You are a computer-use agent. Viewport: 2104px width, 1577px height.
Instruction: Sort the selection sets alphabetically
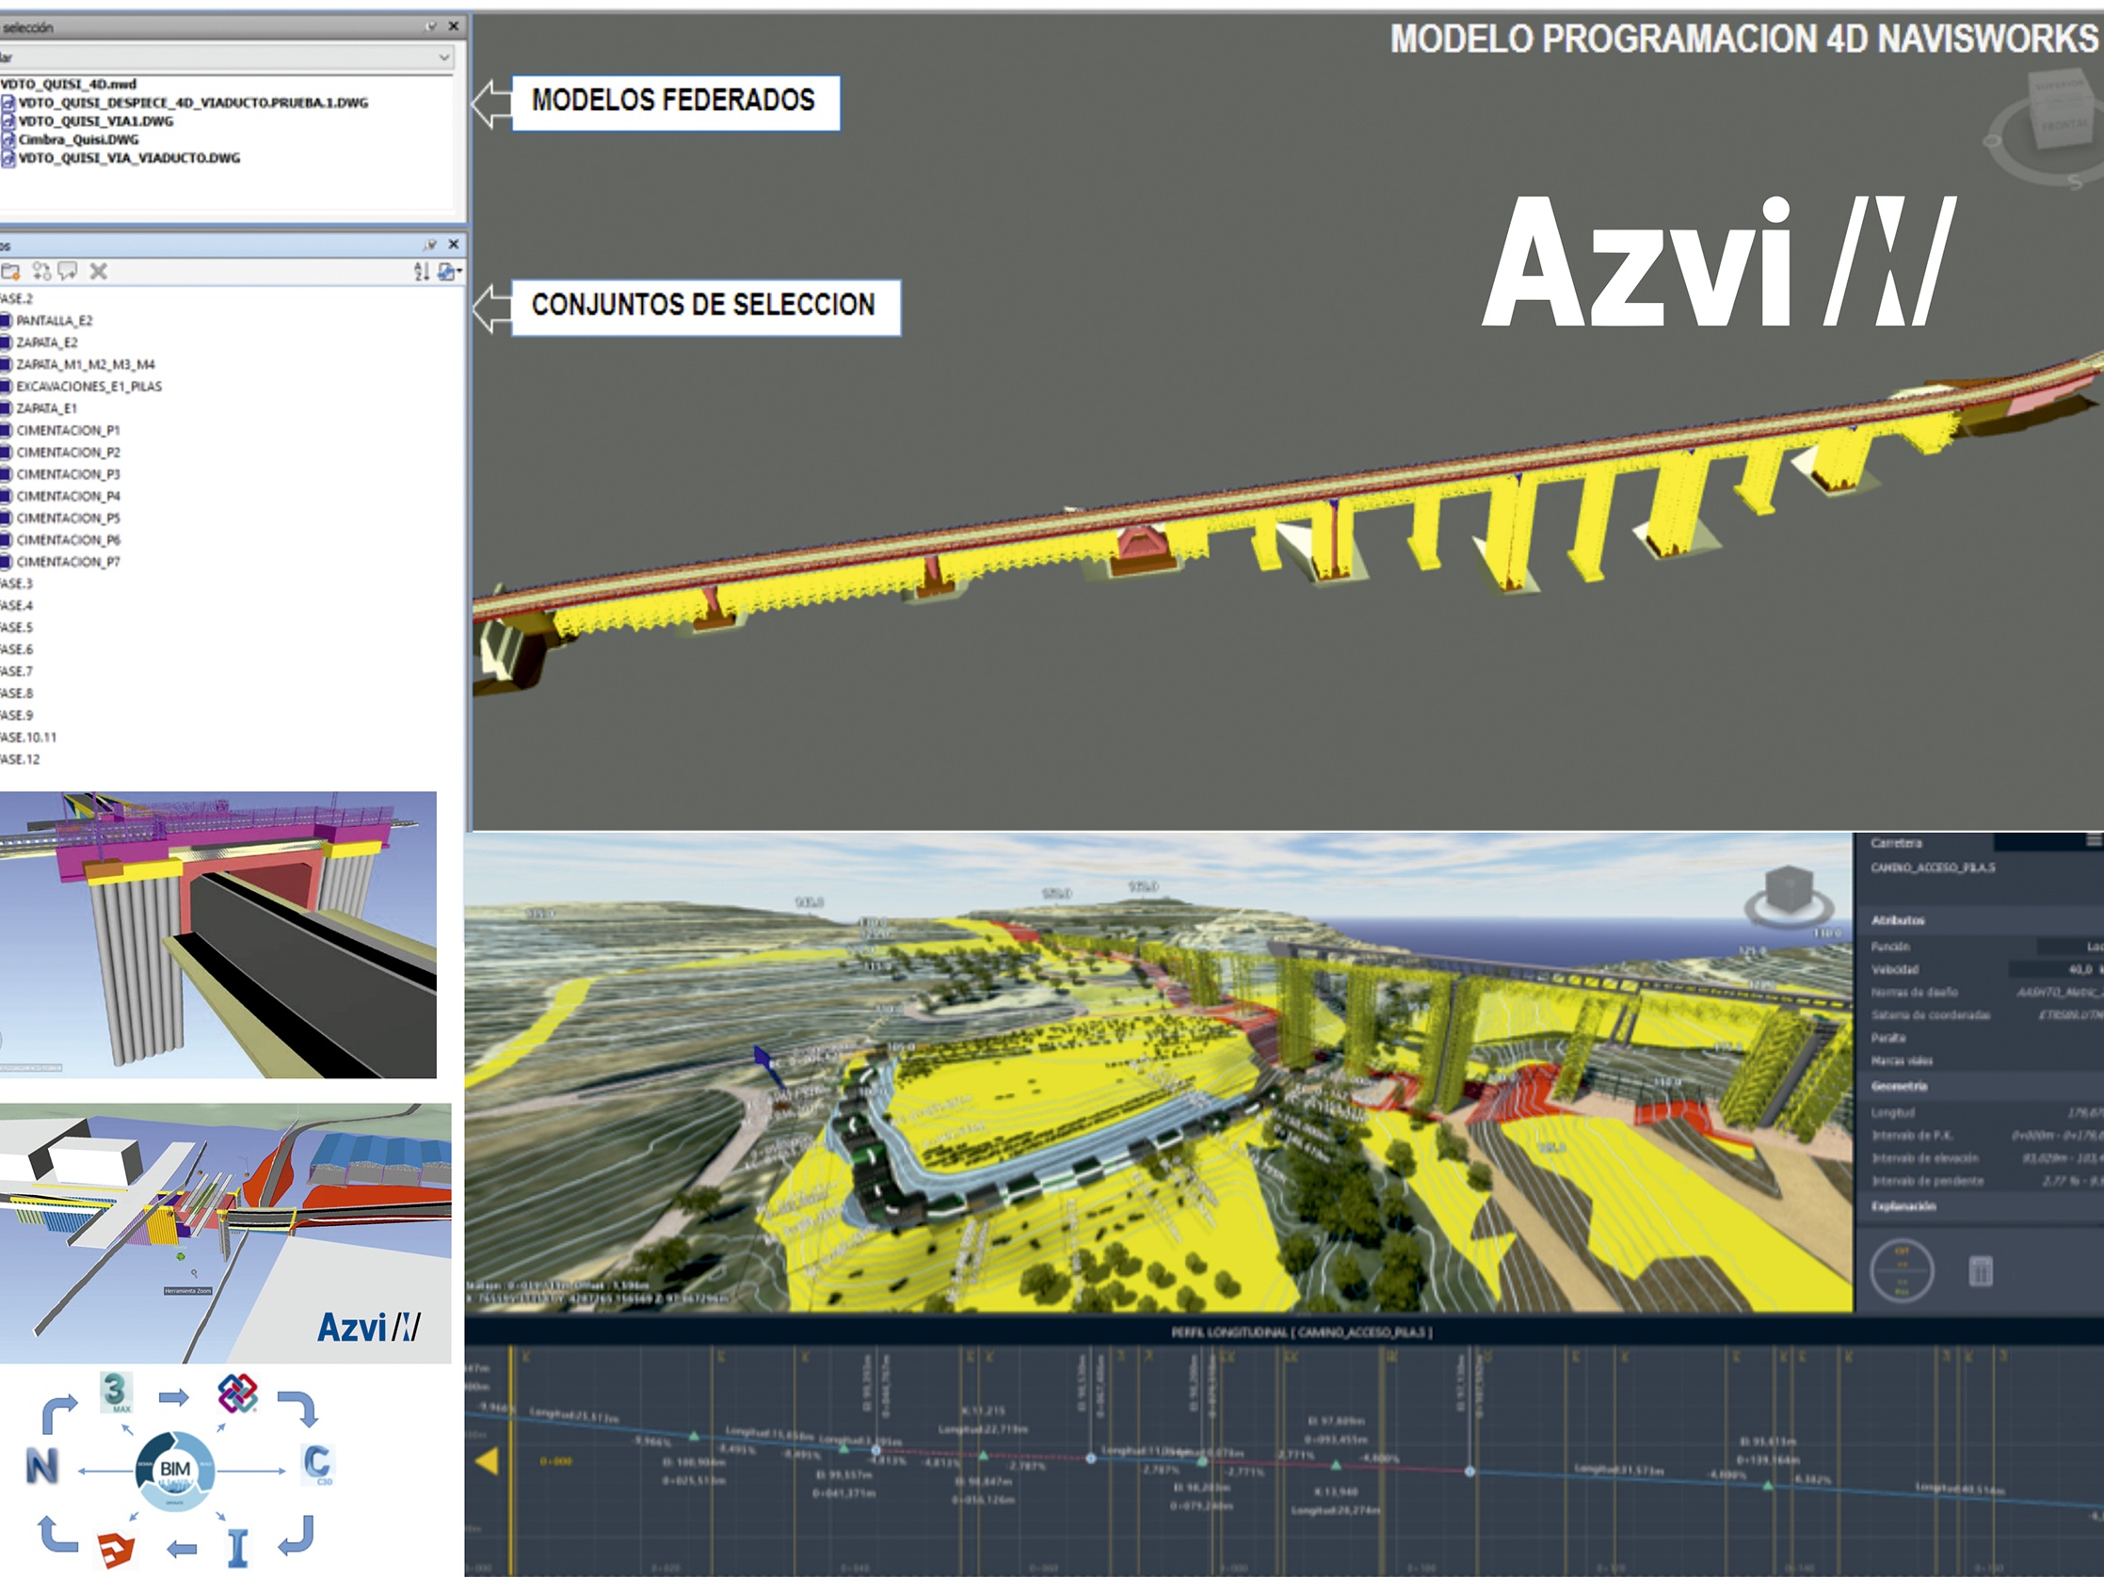(422, 272)
